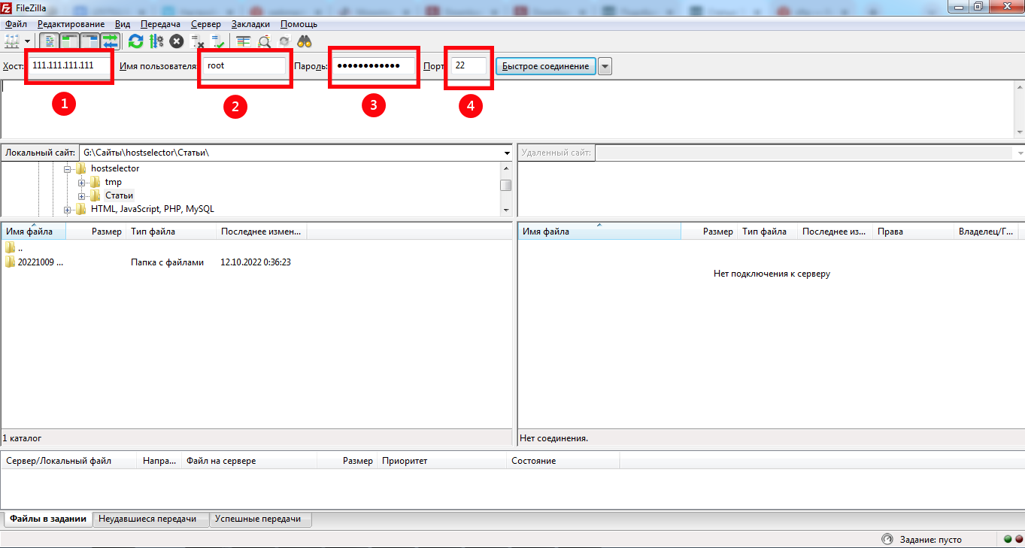The image size is (1025, 548).
Task: Click the queue status icon in status bar
Action: coord(887,539)
